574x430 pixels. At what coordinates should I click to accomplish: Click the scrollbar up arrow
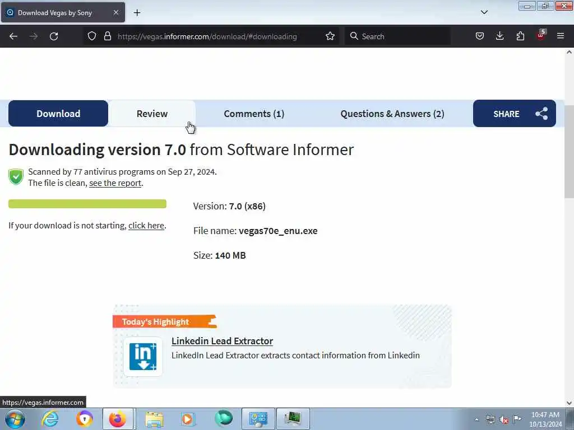point(569,52)
